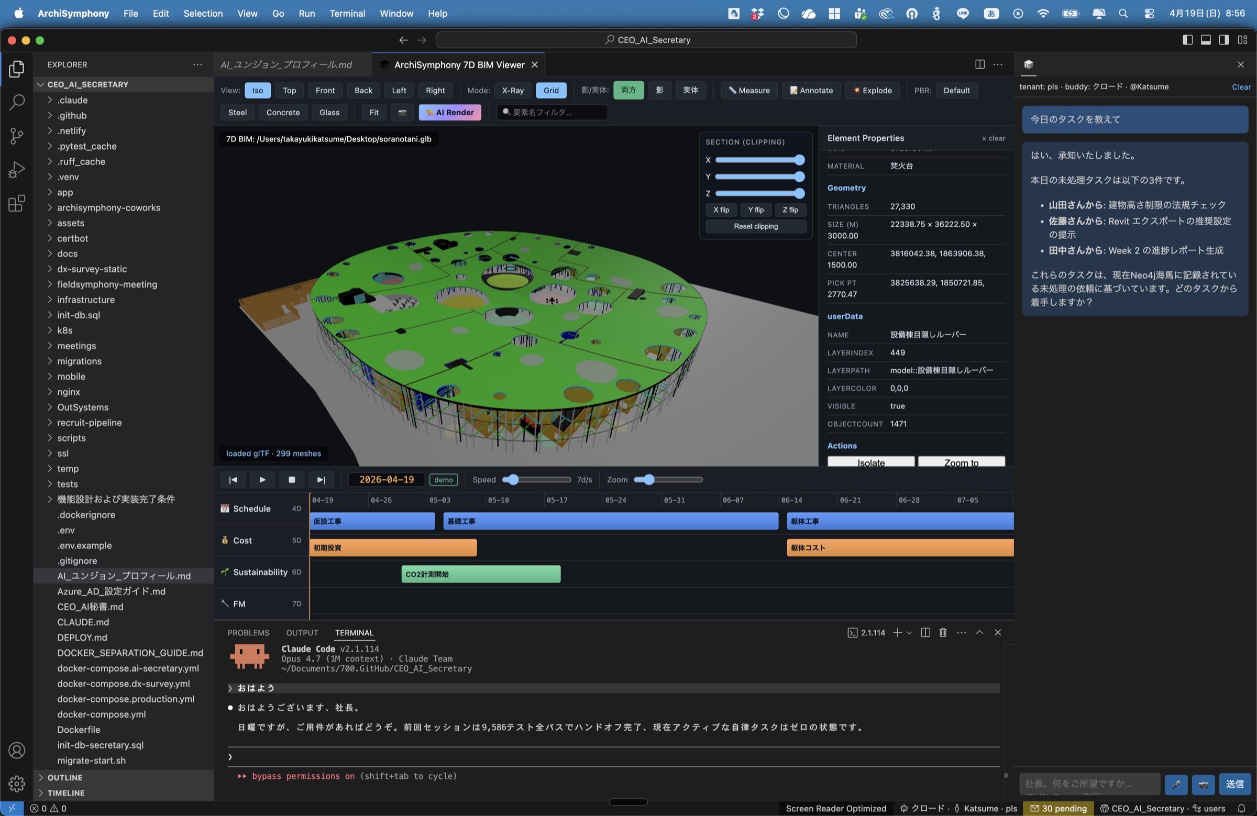Screen dimensions: 1257x816
Task: Open the Search view icon
Action: click(x=16, y=102)
